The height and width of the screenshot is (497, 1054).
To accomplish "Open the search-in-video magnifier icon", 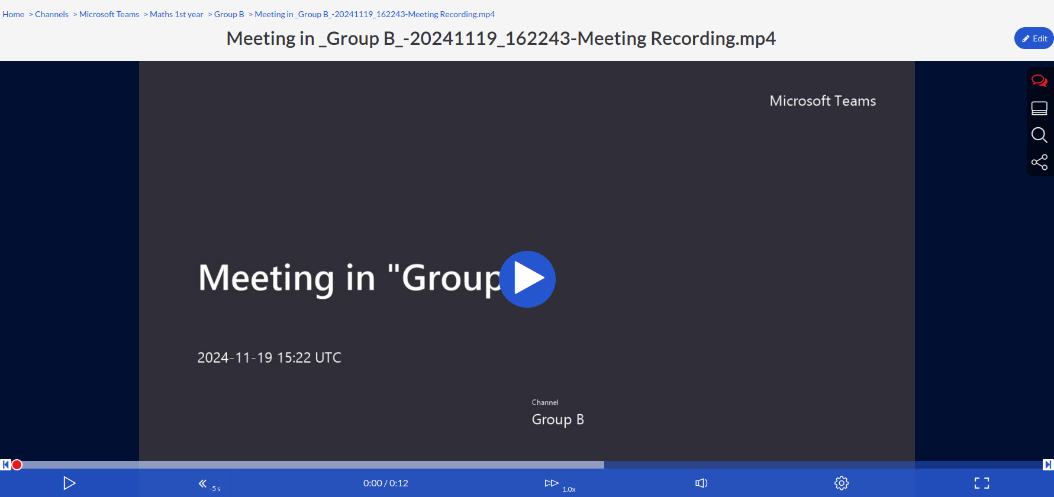I will coord(1039,135).
